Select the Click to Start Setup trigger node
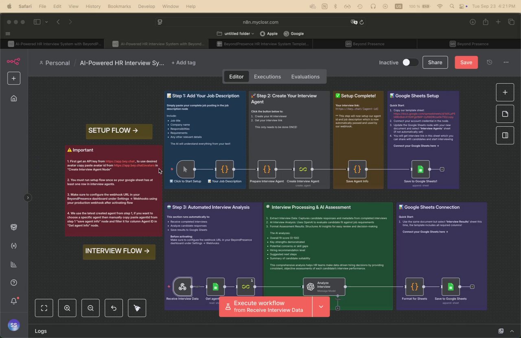The image size is (521, 338). tap(185, 169)
